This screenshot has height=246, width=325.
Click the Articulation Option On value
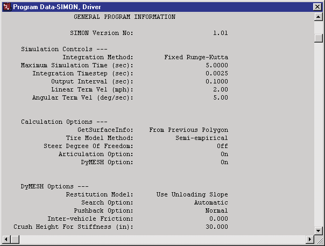pos(224,154)
